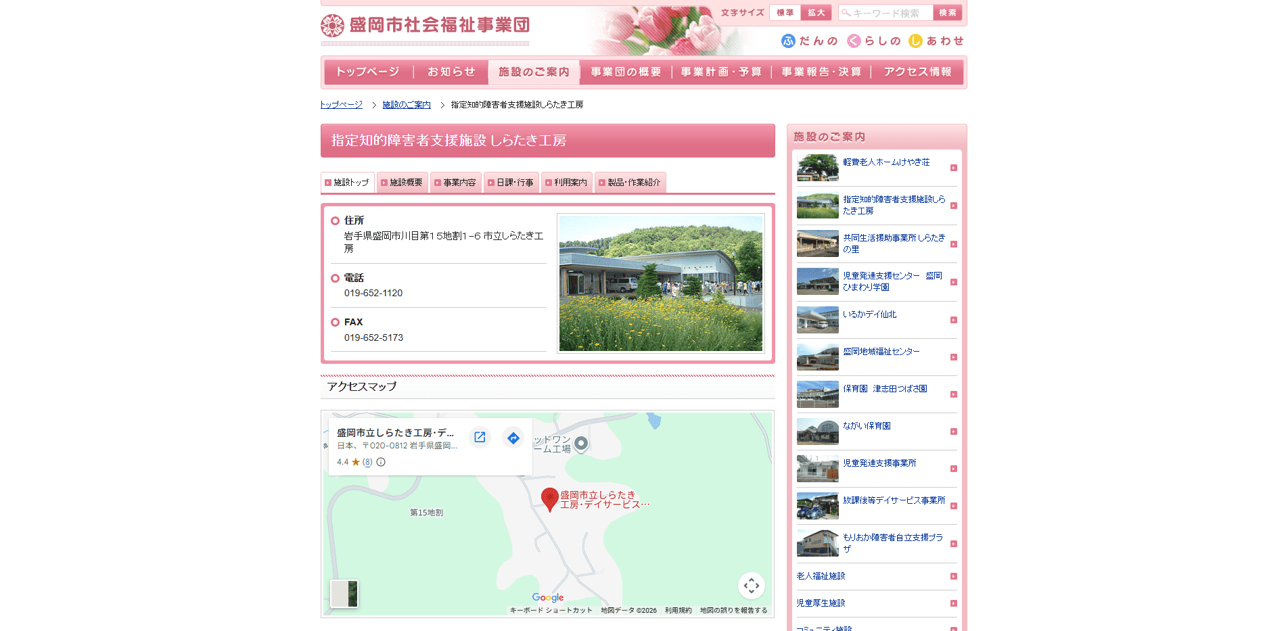Click the 軽費老人ホームけやき荘 thumbnail

(817, 168)
